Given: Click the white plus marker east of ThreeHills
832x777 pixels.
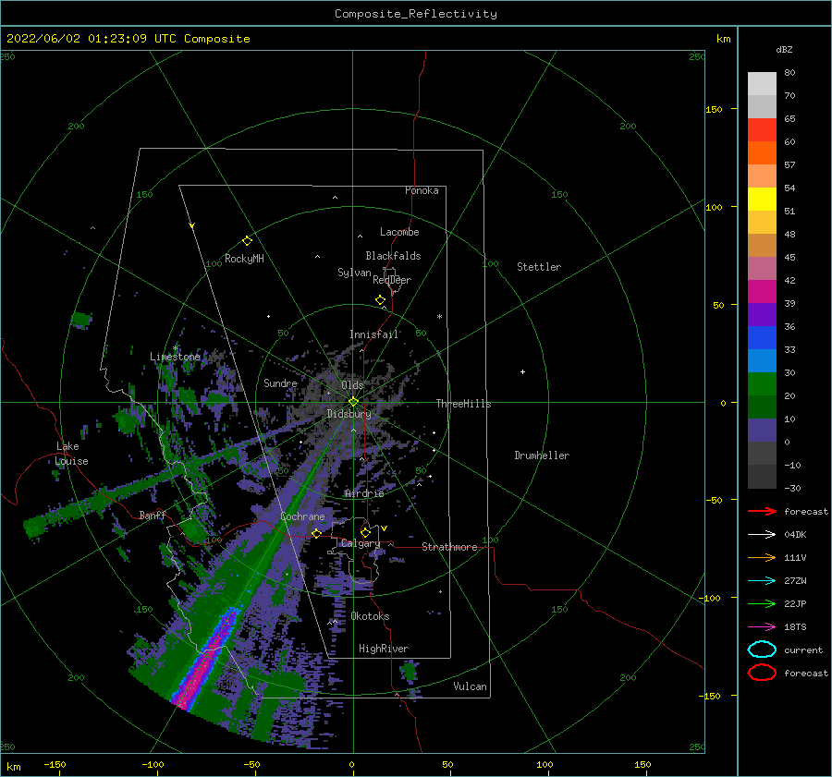Looking at the screenshot, I should (x=522, y=371).
